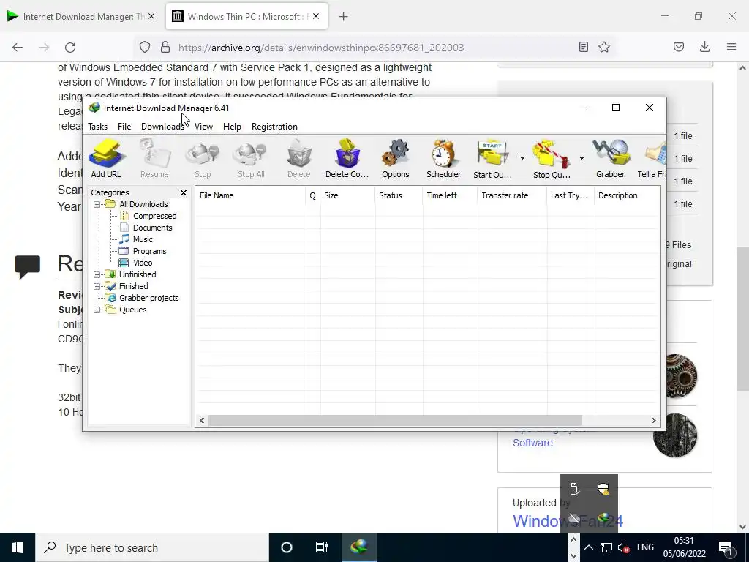Open Stop Queue dropdown arrow
749x562 pixels.
[581, 158]
